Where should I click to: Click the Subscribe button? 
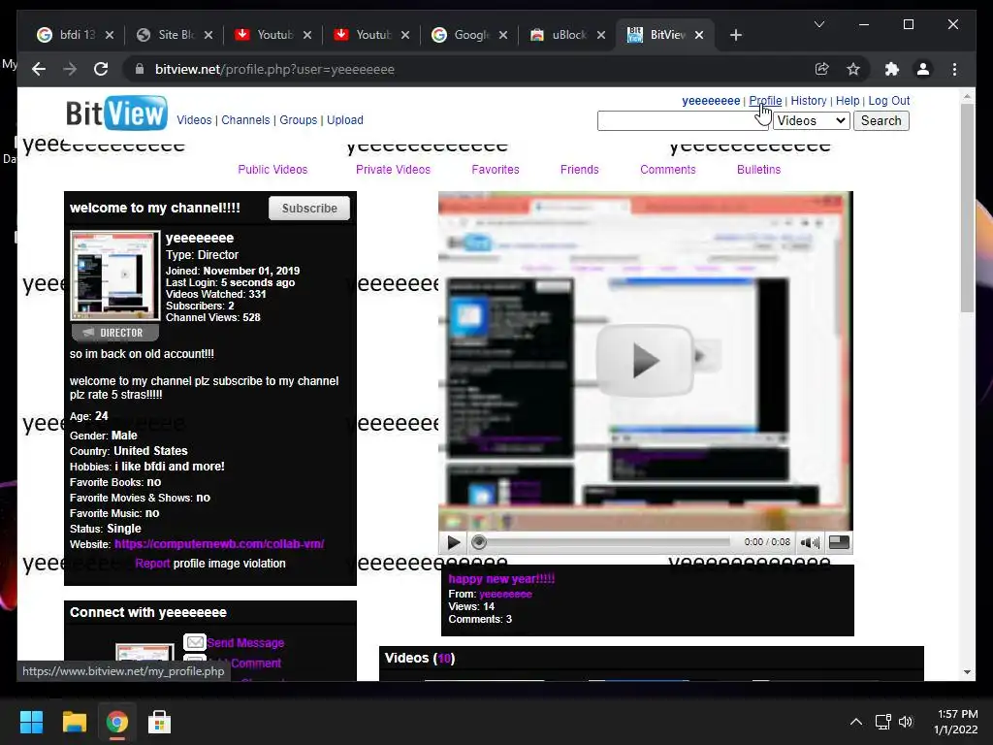[x=309, y=208]
